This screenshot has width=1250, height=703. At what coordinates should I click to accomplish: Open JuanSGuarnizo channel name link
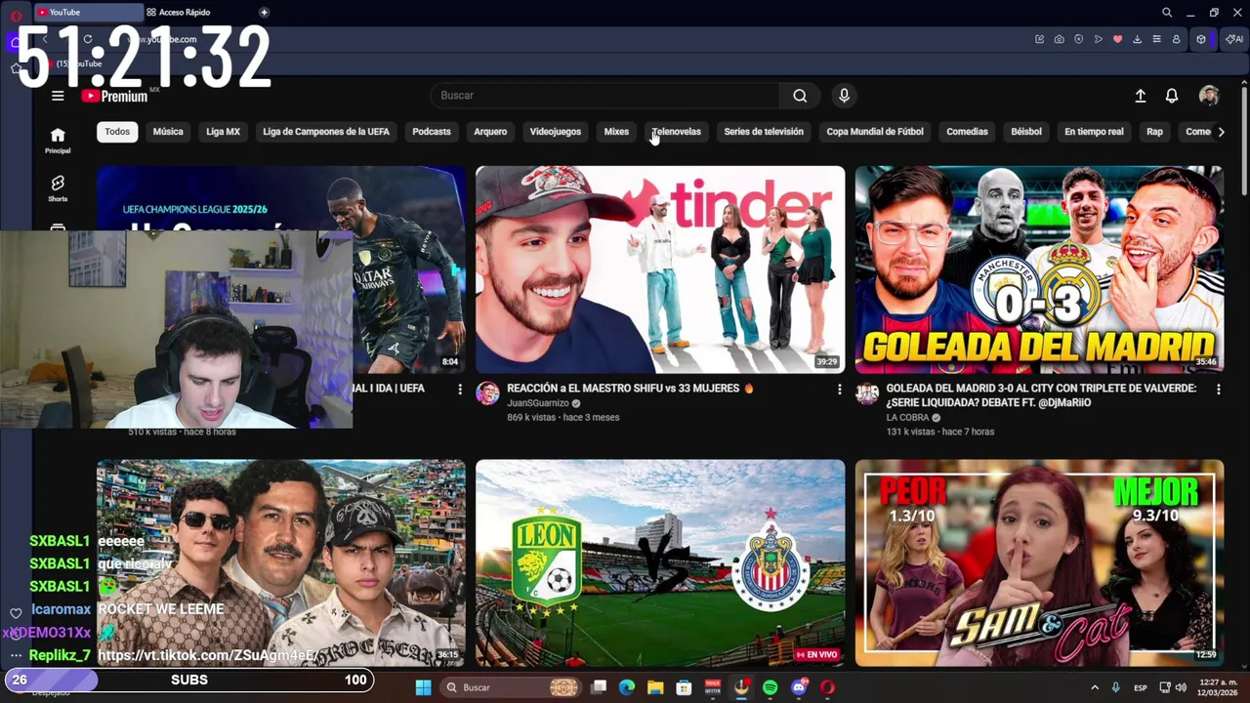coord(538,403)
